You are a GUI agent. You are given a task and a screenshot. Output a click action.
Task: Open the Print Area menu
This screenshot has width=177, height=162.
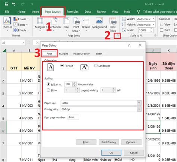(76, 25)
